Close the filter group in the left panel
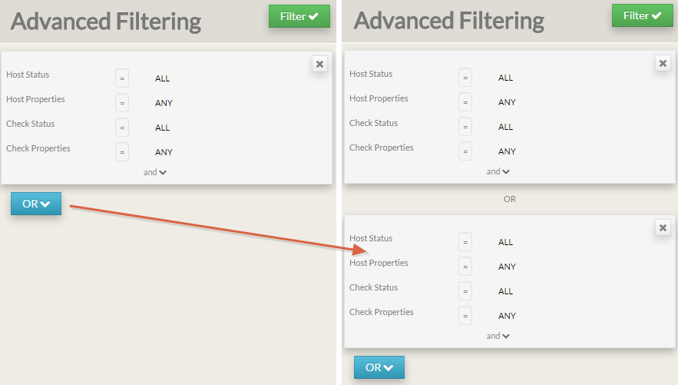The width and height of the screenshot is (678, 385). [319, 65]
